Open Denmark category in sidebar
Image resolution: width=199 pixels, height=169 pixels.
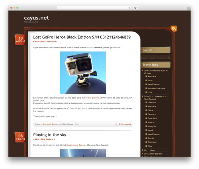[152, 114]
